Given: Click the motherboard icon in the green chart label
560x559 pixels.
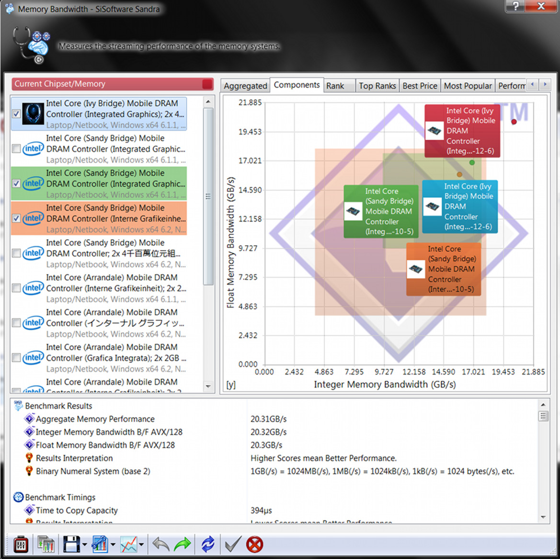Looking at the screenshot, I should click(x=353, y=211).
